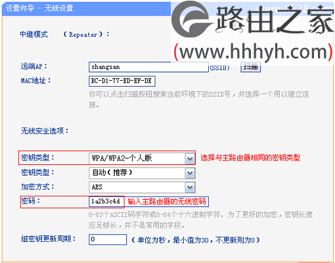Click the (SSID) label next to remote AP
This screenshot has height=263, width=335.
[x=219, y=68]
